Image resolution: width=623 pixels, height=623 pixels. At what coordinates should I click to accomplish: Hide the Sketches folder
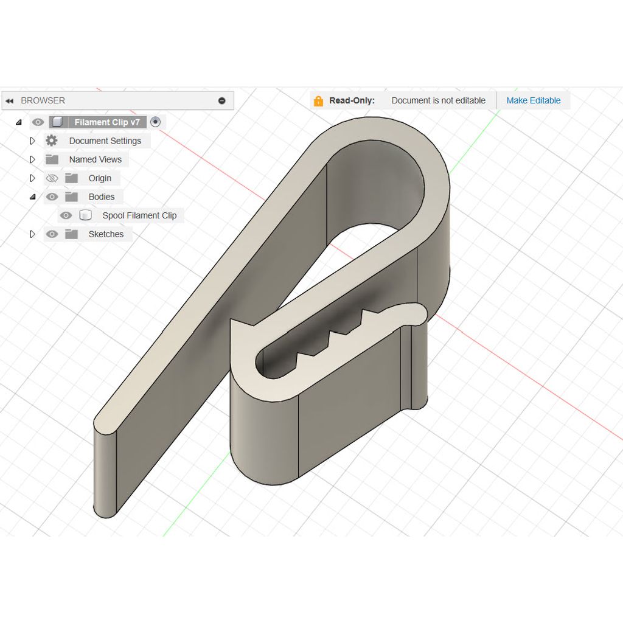[x=52, y=234]
